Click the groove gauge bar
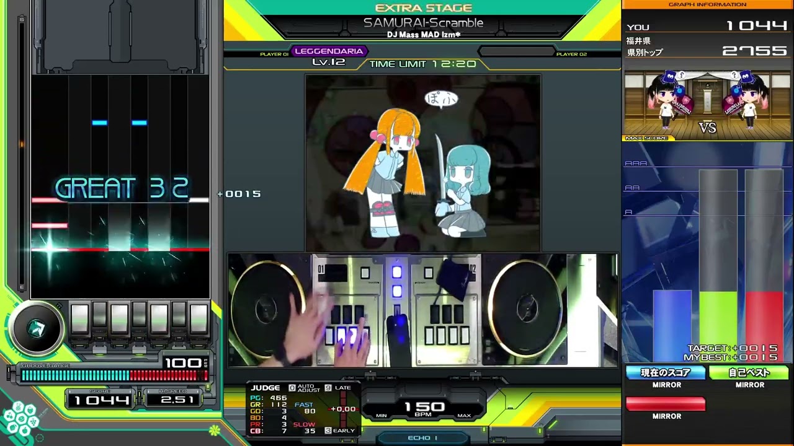Screen dimensions: 794x446 point(114,375)
